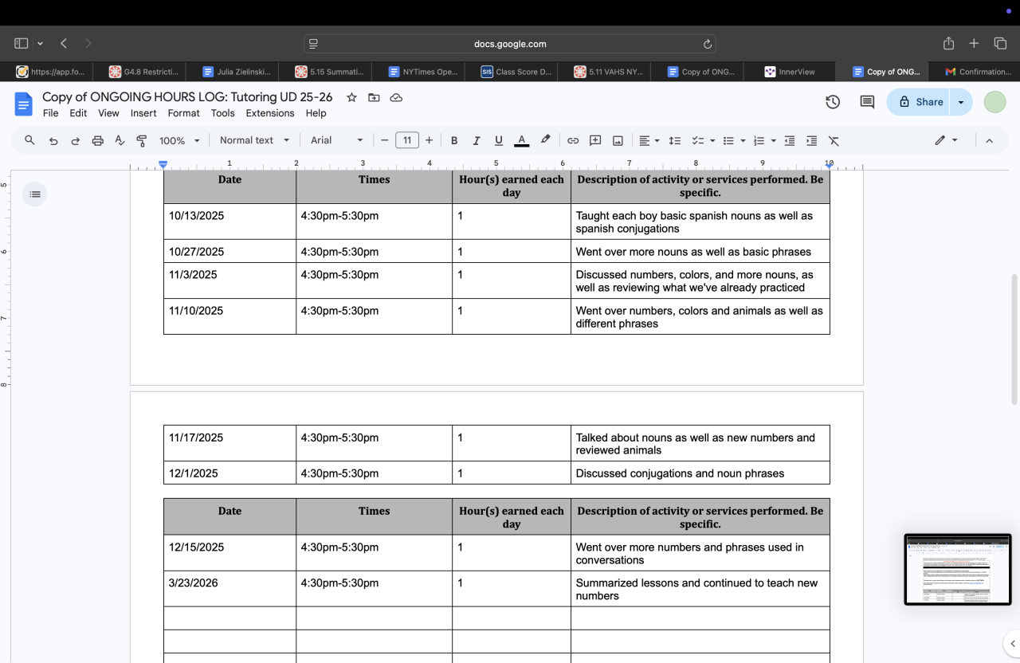This screenshot has width=1020, height=663.
Task: Clear formatting from the selection
Action: click(x=834, y=140)
